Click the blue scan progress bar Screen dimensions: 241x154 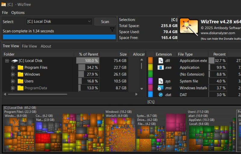59,37
